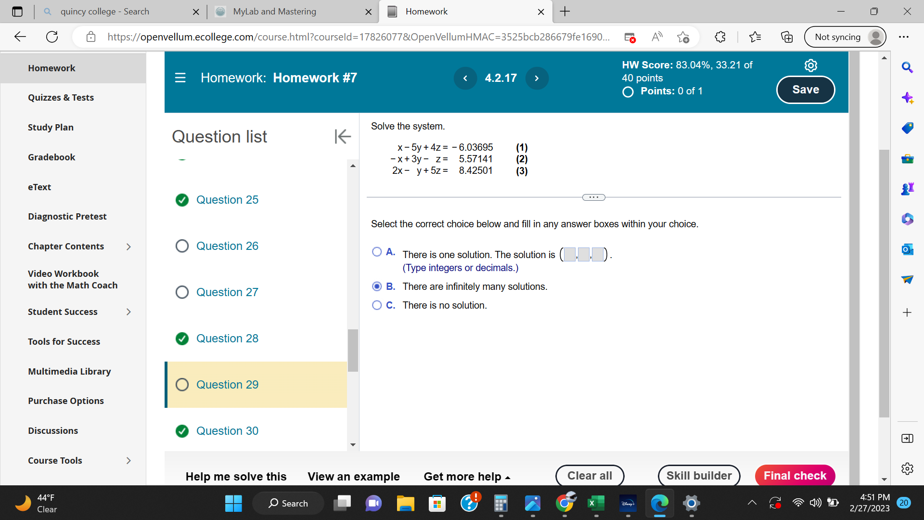The width and height of the screenshot is (924, 520).
Task: Select choice A one solution
Action: (x=377, y=252)
